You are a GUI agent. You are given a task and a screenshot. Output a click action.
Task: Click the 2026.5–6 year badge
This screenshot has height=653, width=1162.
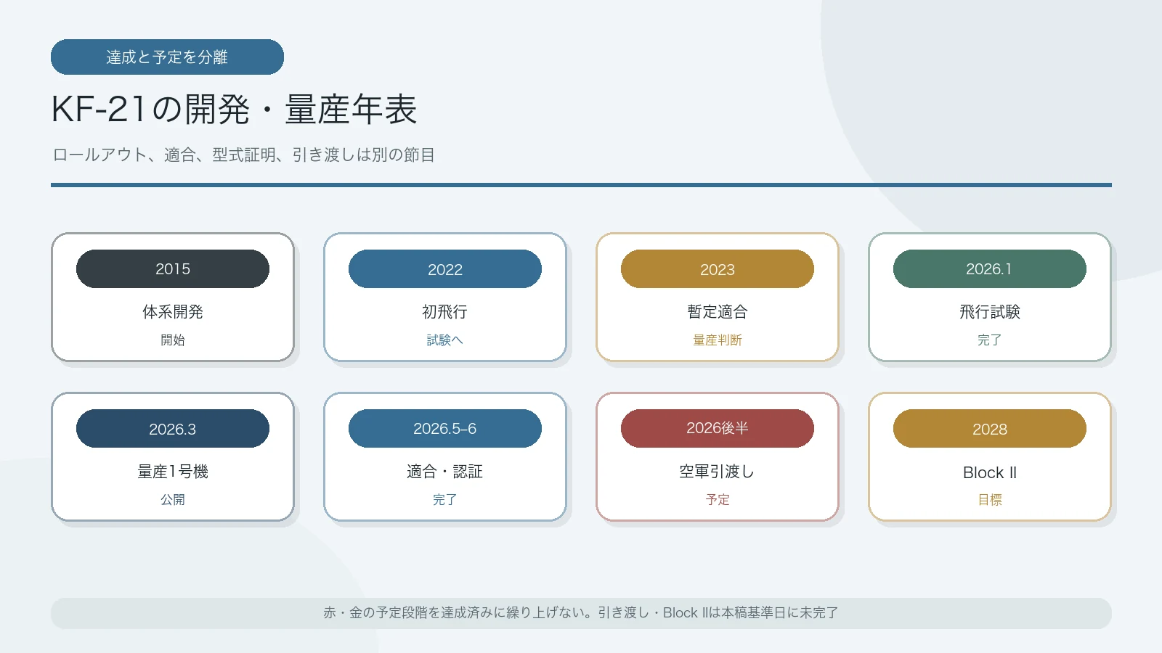445,428
